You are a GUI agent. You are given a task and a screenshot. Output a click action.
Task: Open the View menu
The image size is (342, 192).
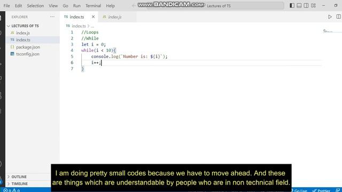pyautogui.click(x=53, y=6)
